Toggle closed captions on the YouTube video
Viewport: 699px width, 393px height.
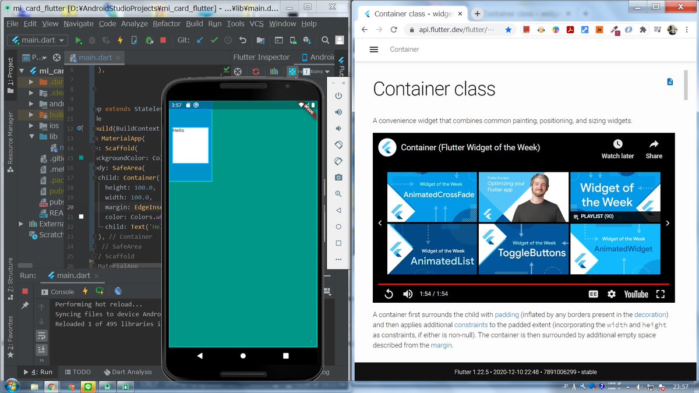(x=593, y=294)
